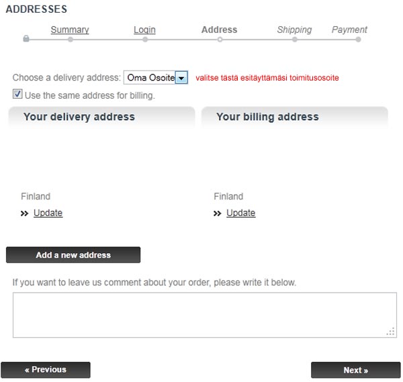Go to Previous checkout step
This screenshot has height=382, width=403.
click(46, 370)
